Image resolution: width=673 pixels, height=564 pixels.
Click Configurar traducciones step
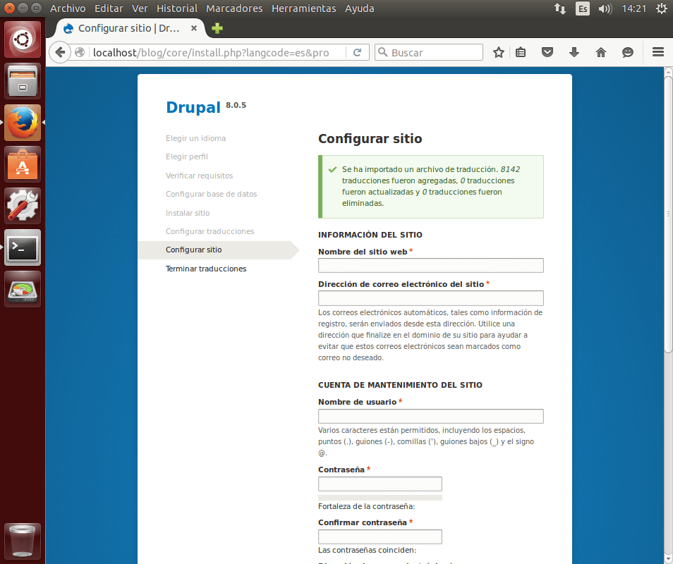point(210,231)
